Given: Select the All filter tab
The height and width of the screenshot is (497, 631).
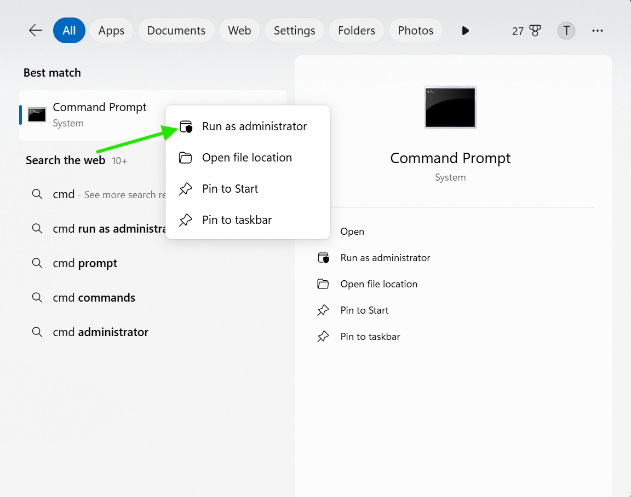Looking at the screenshot, I should [x=69, y=31].
